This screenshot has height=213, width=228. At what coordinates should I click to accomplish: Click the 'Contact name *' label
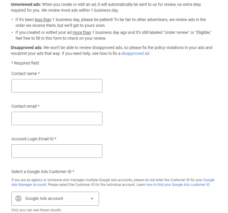(x=25, y=74)
